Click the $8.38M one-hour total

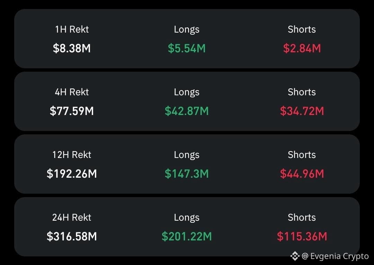coord(72,48)
